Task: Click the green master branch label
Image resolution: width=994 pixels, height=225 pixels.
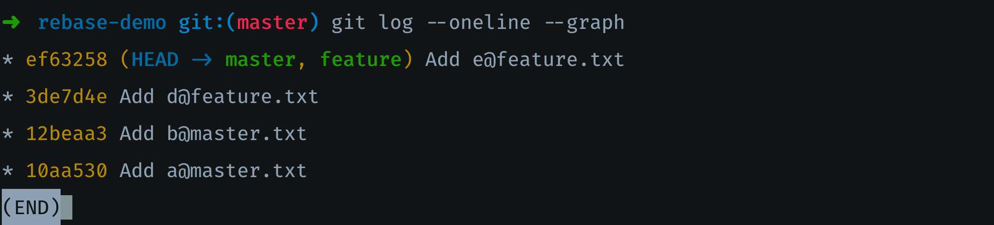Action: tap(260, 60)
